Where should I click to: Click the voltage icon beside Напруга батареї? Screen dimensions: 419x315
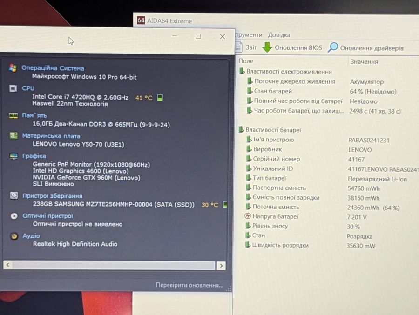tap(248, 216)
